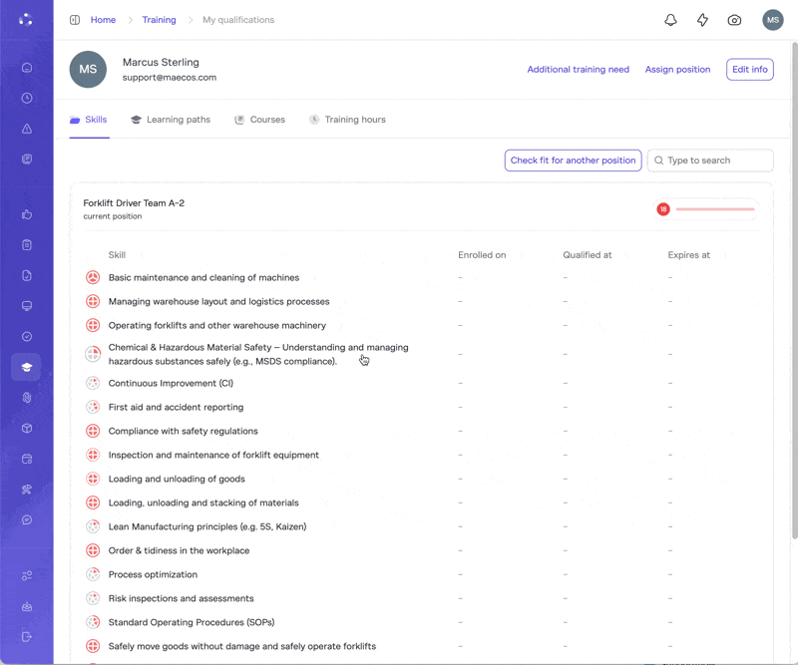Screen dimensions: 798x665
Task: Click the red skill gap progress bar
Action: click(x=714, y=209)
